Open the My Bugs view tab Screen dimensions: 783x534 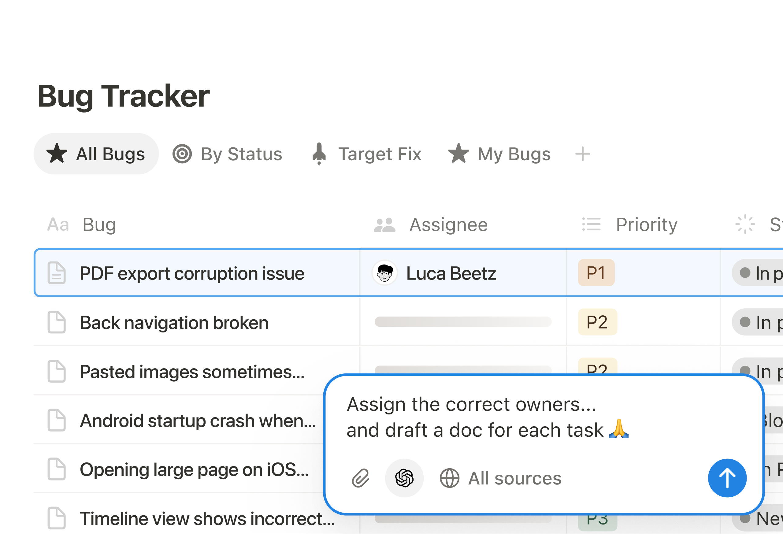click(499, 154)
